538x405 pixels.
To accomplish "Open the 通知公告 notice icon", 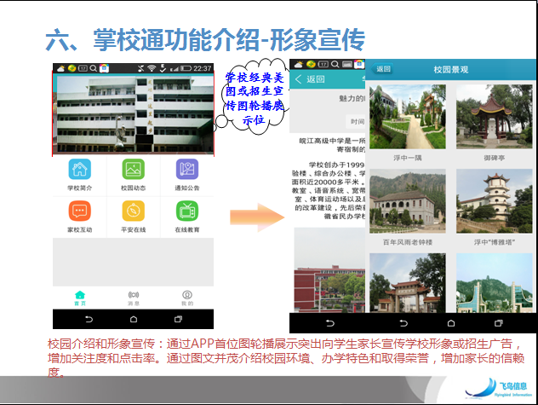I will coord(186,171).
